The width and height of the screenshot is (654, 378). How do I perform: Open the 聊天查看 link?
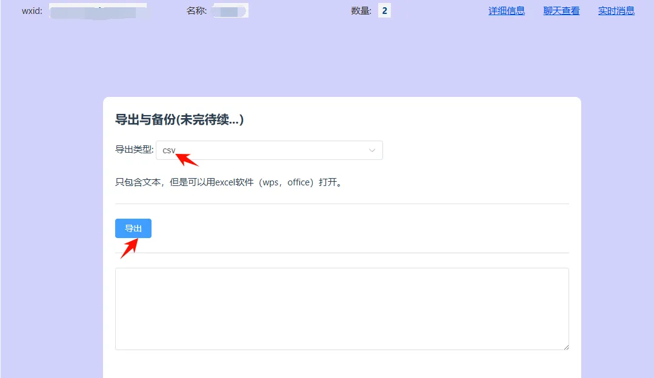561,10
